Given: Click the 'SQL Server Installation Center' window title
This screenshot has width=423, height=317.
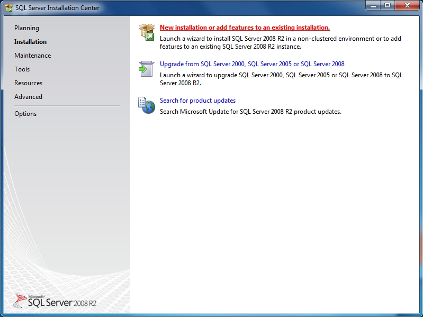Looking at the screenshot, I should click(57, 8).
